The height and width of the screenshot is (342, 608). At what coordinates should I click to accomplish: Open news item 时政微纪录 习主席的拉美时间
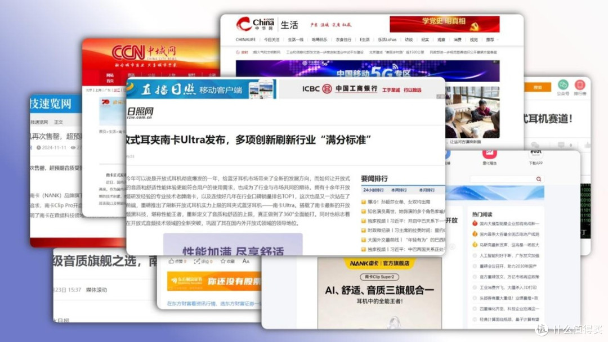pos(405,231)
